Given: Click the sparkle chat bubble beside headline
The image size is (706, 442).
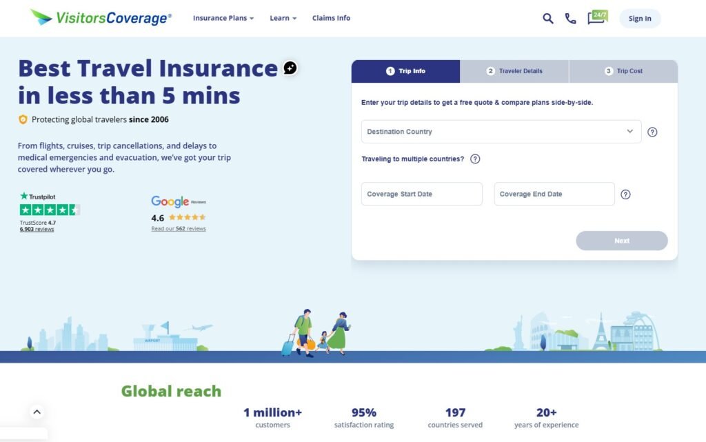Looking at the screenshot, I should tap(290, 68).
